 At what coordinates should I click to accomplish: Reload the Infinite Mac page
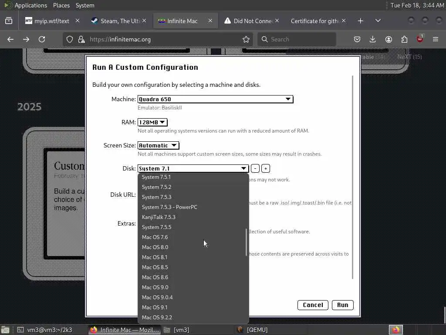pyautogui.click(x=42, y=39)
